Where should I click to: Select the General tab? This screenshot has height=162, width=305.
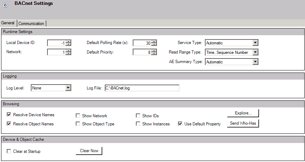tap(8, 23)
